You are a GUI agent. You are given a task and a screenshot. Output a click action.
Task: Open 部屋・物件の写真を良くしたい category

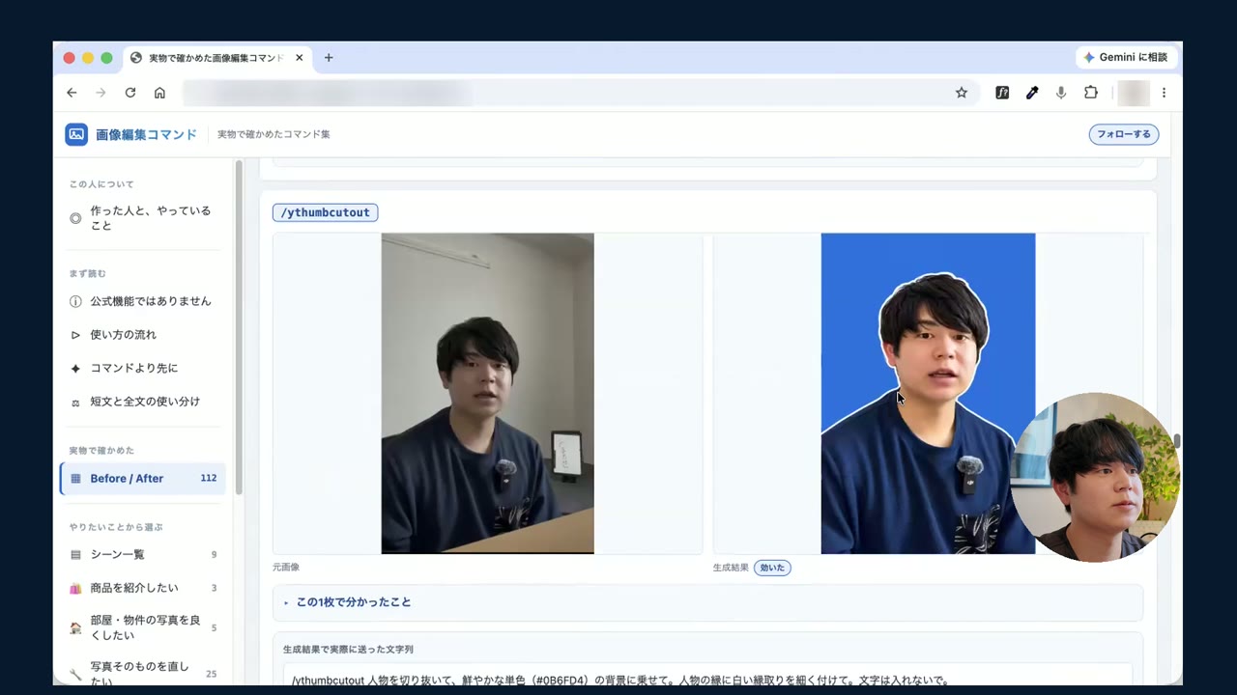click(143, 627)
